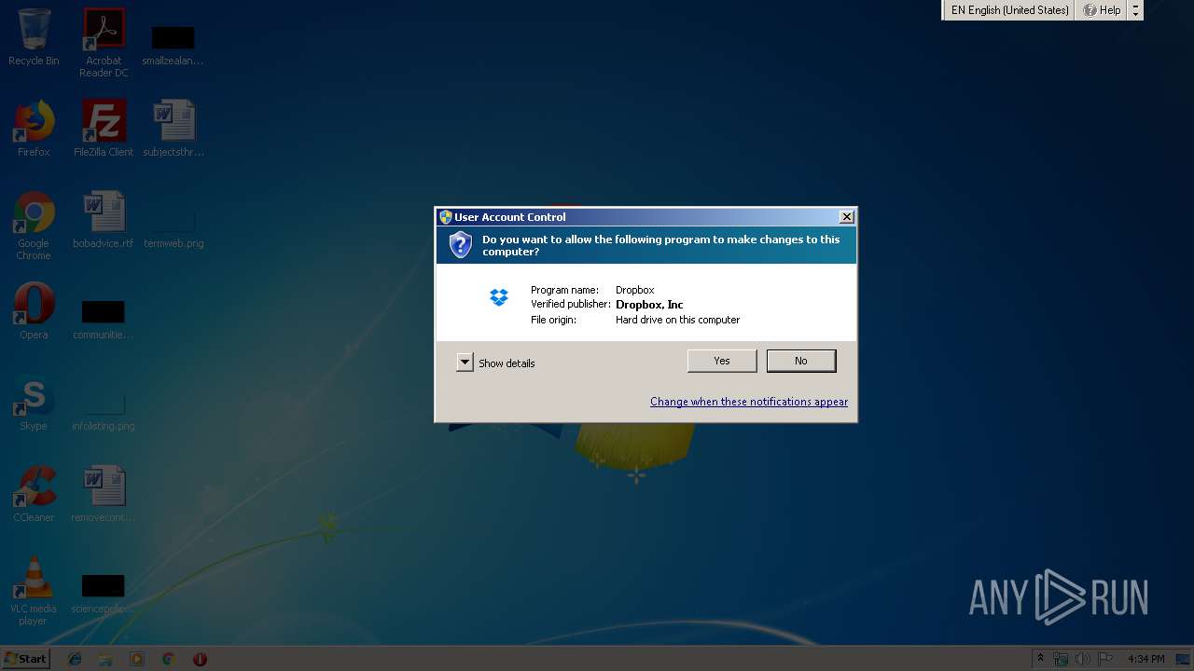Select Acrobat Reader DC desktop shortcut
The width and height of the screenshot is (1194, 671).
(104, 43)
